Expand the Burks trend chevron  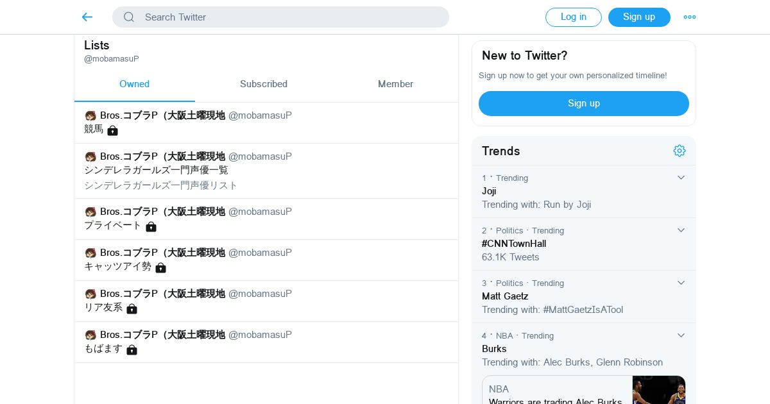[x=681, y=335]
